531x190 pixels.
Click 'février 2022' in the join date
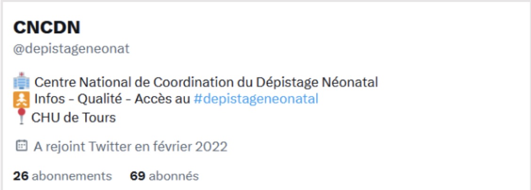pyautogui.click(x=194, y=146)
